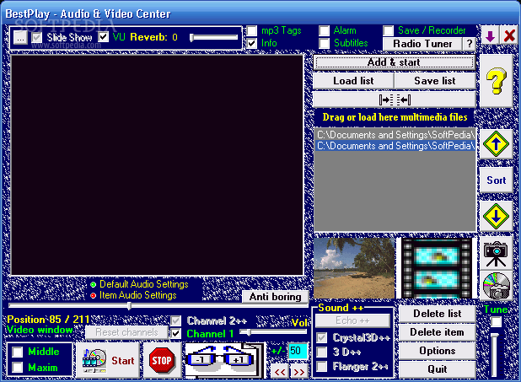Move item down with yellow diamond arrow
The image size is (521, 382).
coord(496,217)
